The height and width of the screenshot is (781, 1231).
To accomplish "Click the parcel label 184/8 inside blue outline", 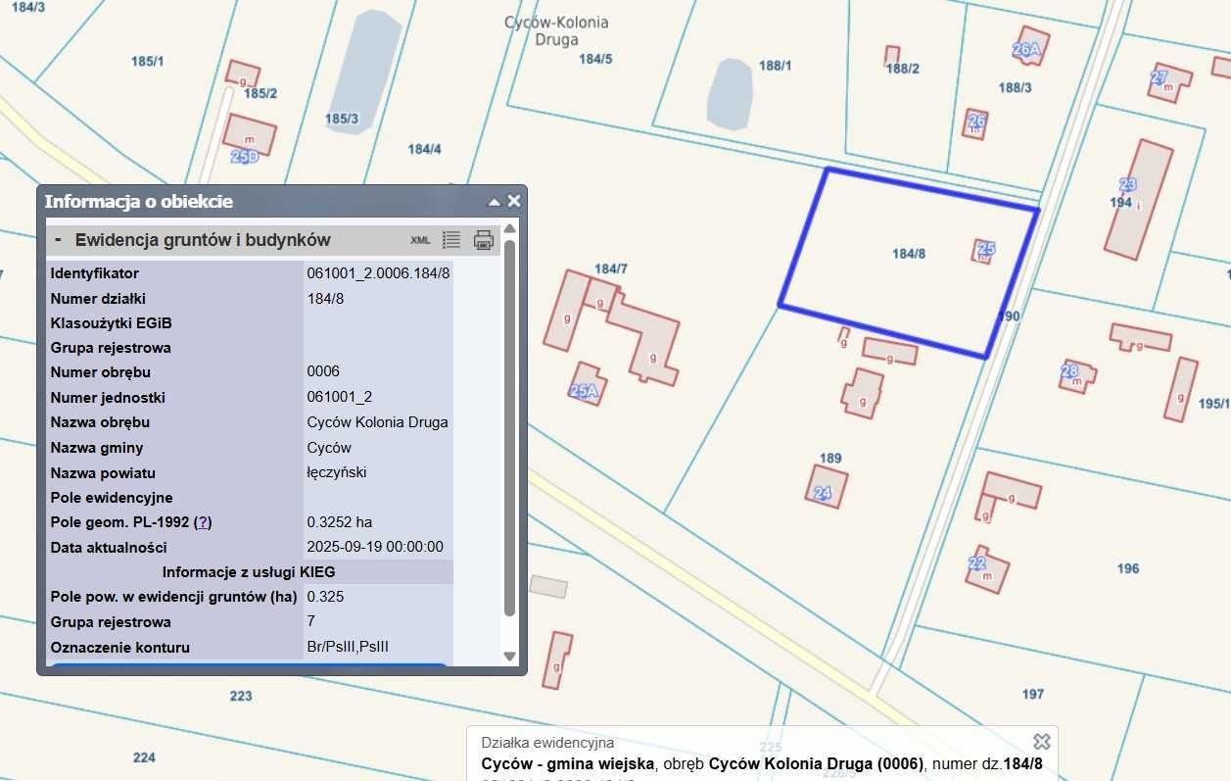I will pyautogui.click(x=908, y=254).
